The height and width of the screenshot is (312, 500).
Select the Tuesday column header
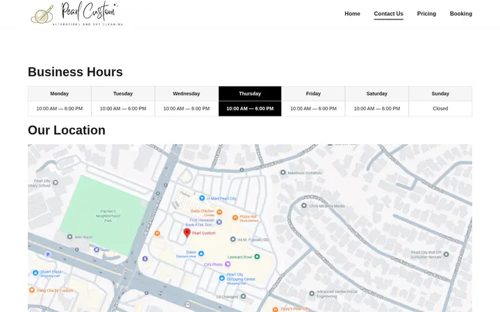[123, 94]
